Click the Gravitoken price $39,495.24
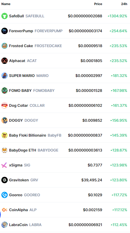 coord(92,180)
